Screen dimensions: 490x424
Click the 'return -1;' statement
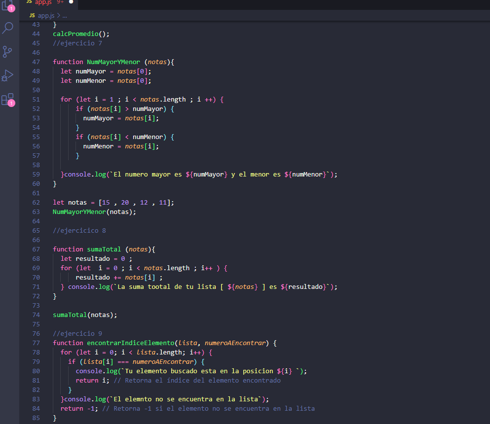click(79, 408)
